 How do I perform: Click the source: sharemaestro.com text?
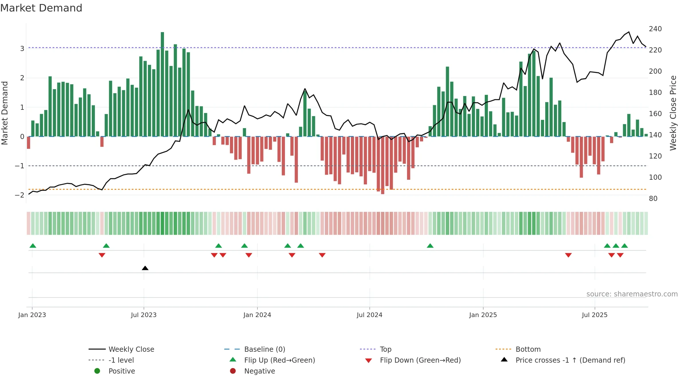pos(632,294)
